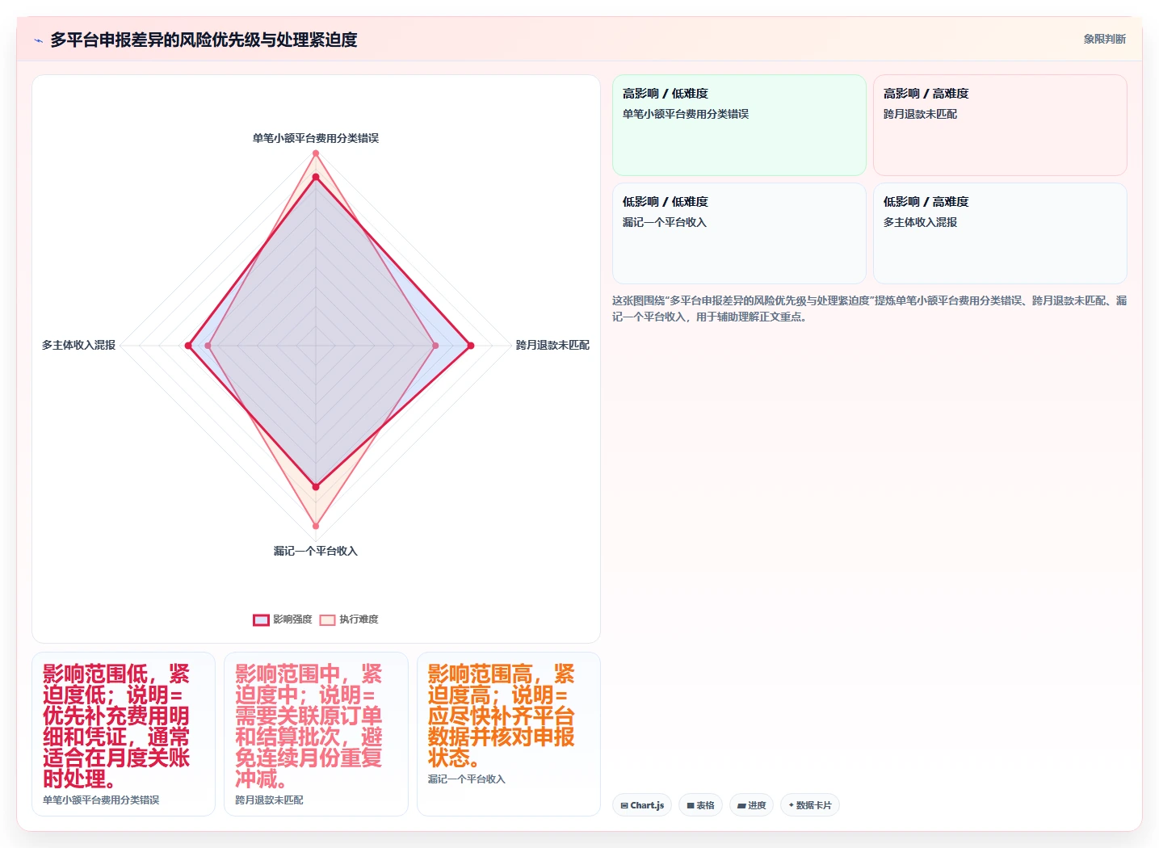Screen dimensions: 1159x848
Task: Click the 象限判断 tag in the header
Action: pos(1104,39)
